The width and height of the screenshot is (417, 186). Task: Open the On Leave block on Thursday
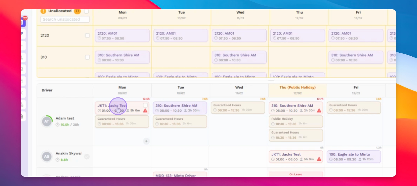coord(296,174)
